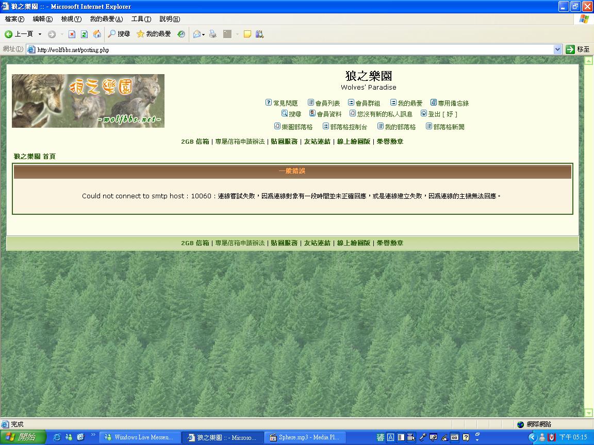Open the History toolbar icon
The image size is (594, 445).
181,35
